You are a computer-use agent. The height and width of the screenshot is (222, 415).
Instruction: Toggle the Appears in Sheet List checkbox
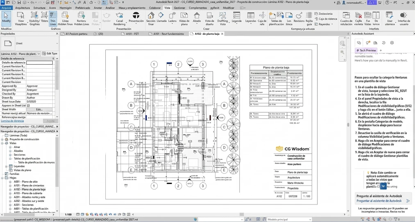point(28,105)
